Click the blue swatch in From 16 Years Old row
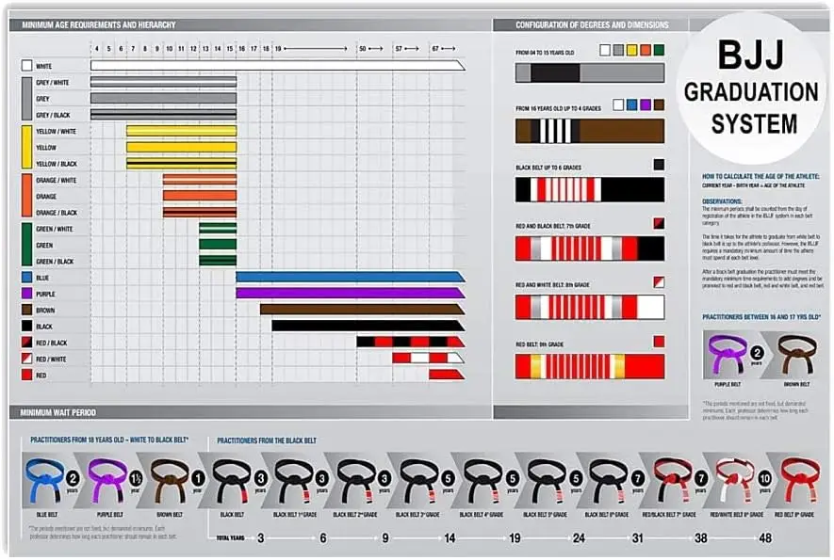The height and width of the screenshot is (560, 834). tap(631, 104)
